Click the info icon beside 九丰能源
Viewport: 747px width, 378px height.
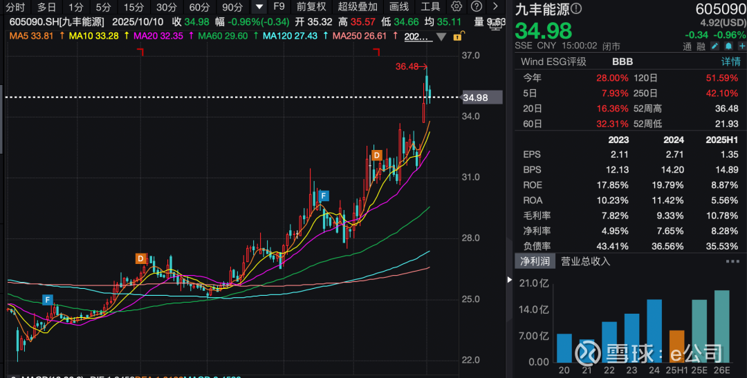[x=576, y=9]
